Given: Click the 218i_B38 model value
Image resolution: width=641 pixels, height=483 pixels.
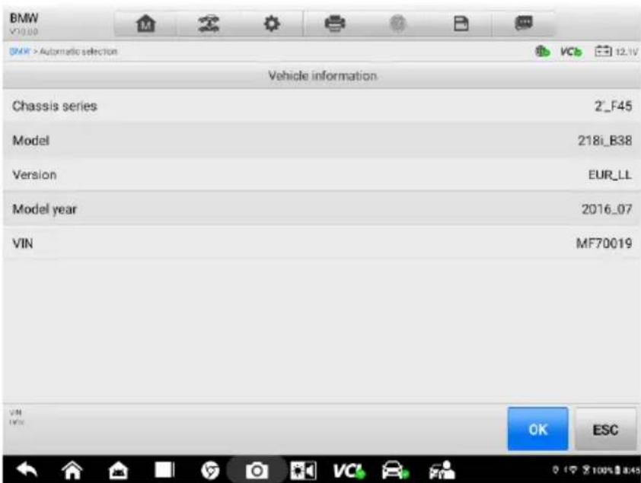Looking at the screenshot, I should pos(604,141).
